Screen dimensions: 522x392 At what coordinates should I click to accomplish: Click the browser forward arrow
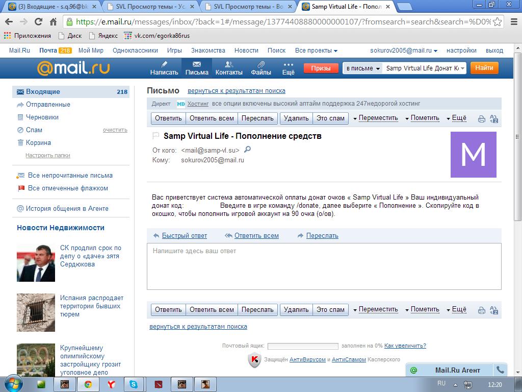pos(23,21)
